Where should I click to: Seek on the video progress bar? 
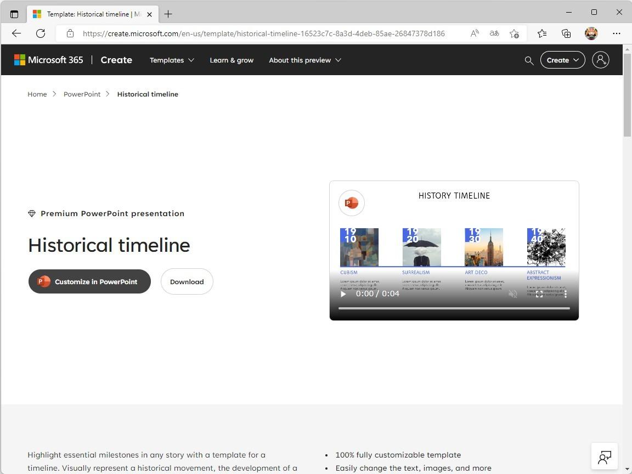tap(454, 308)
